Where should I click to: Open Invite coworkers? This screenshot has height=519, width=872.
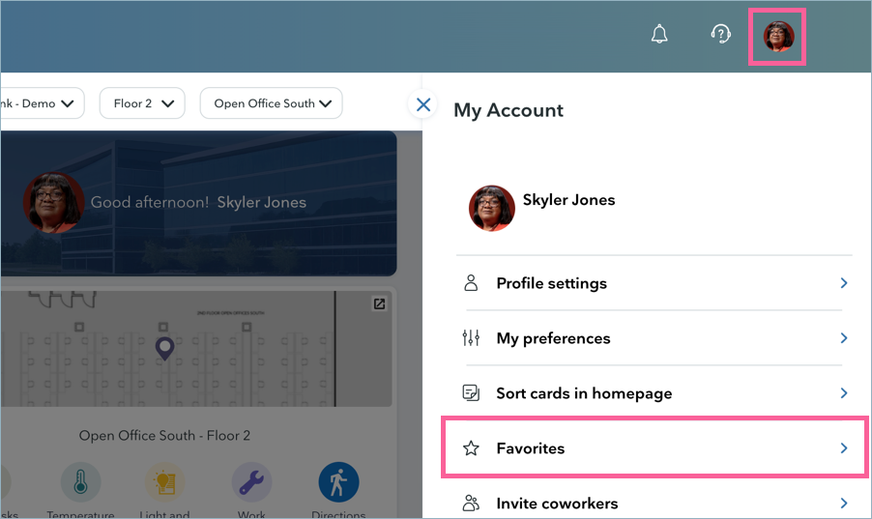654,504
